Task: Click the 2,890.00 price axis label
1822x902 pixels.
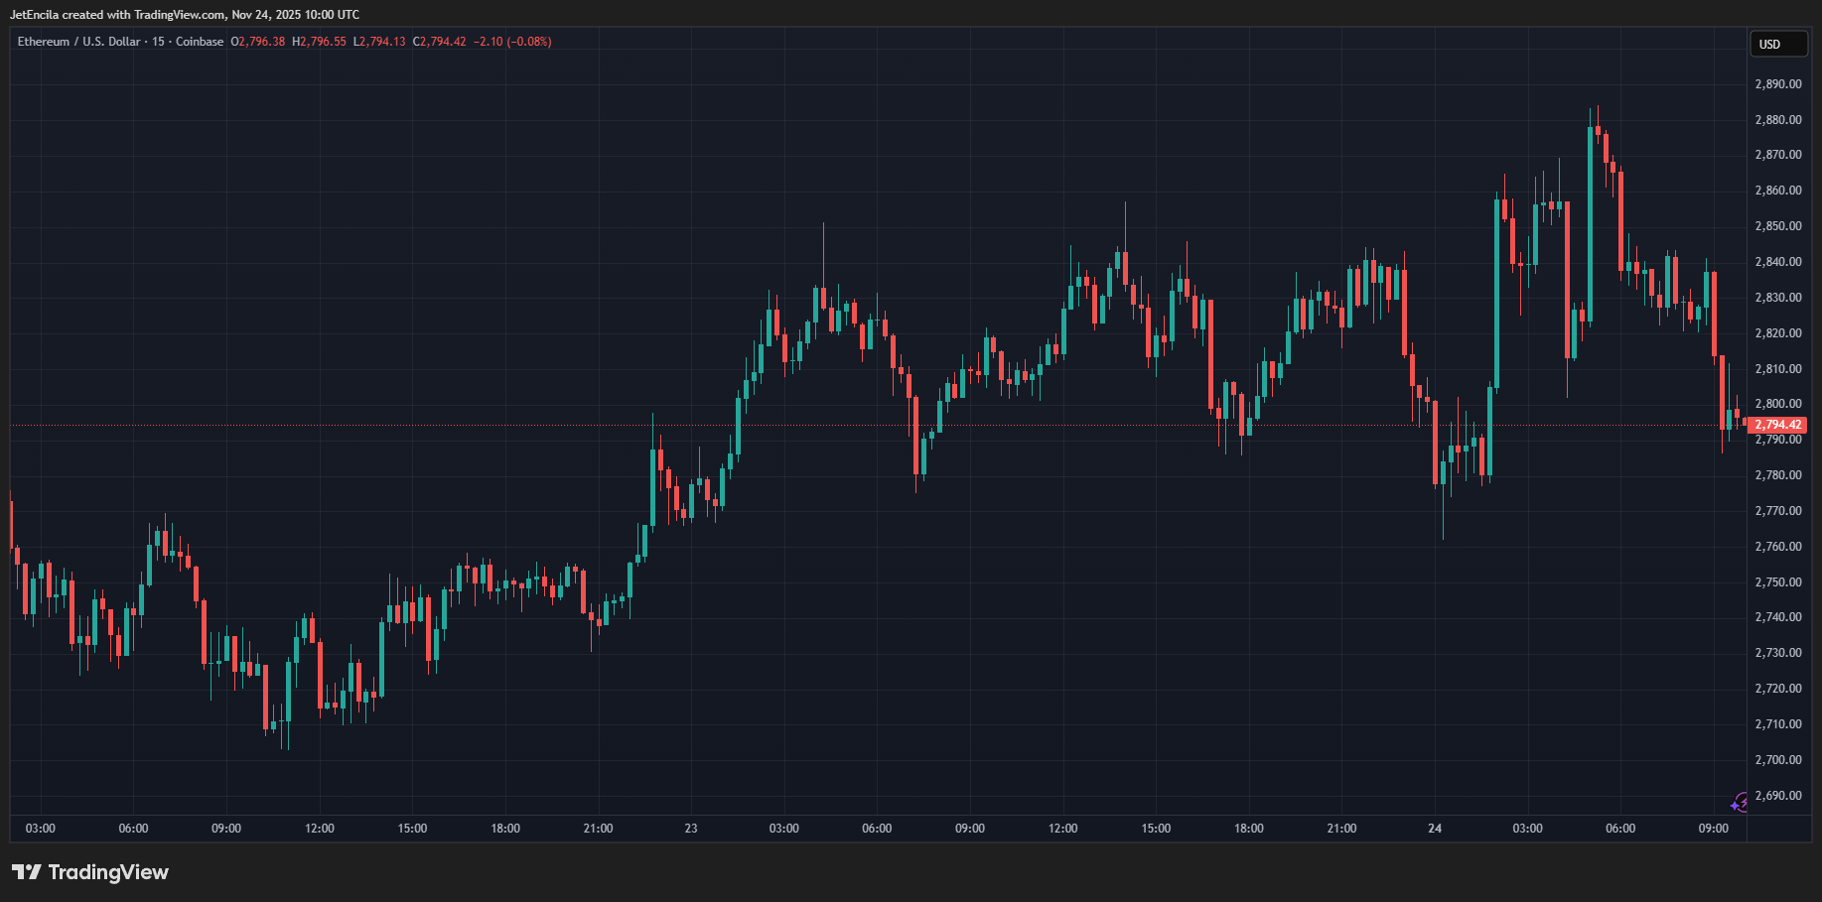Action: (1778, 84)
